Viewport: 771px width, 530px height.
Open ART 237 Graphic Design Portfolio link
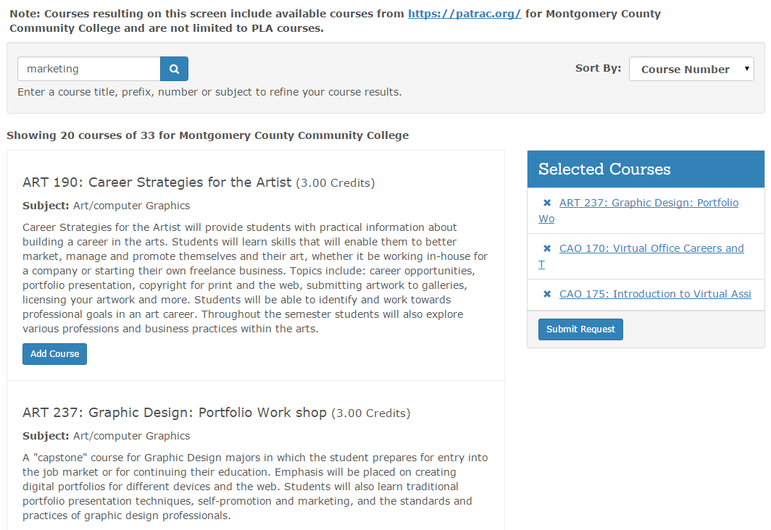tap(649, 202)
